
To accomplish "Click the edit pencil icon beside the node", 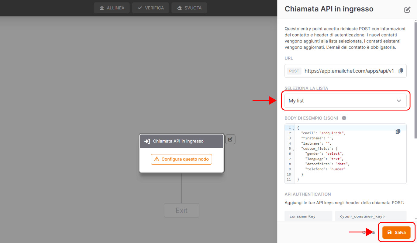I will tap(230, 139).
